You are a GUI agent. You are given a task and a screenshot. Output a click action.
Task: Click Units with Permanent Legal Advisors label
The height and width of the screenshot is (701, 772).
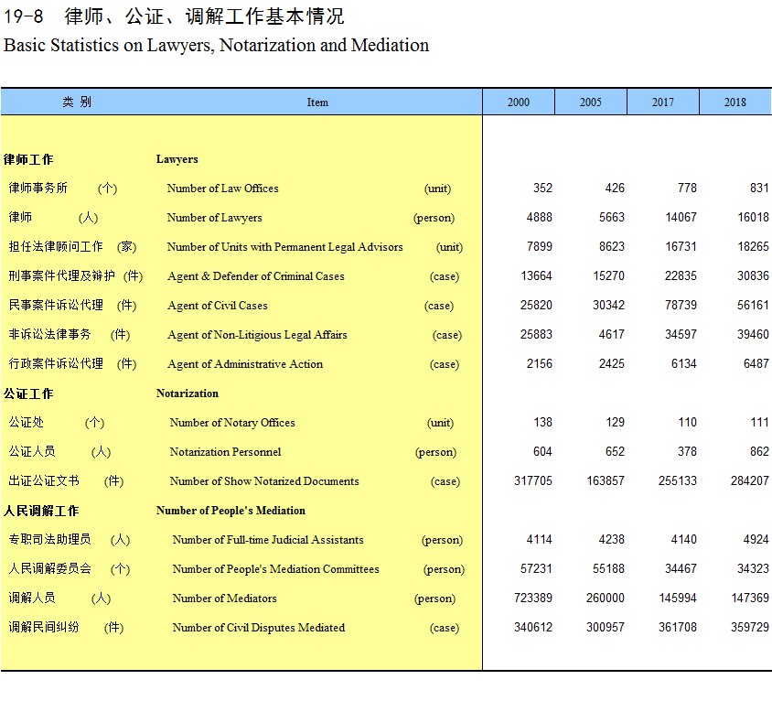click(x=284, y=247)
